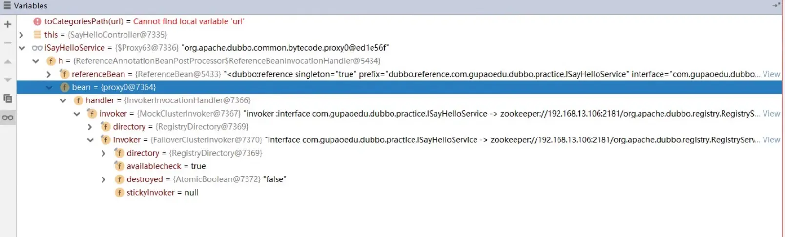This screenshot has width=785, height=237.
Task: Collapse the 'h' ReferenceBeanInvocationHandler node
Action: tap(35, 61)
